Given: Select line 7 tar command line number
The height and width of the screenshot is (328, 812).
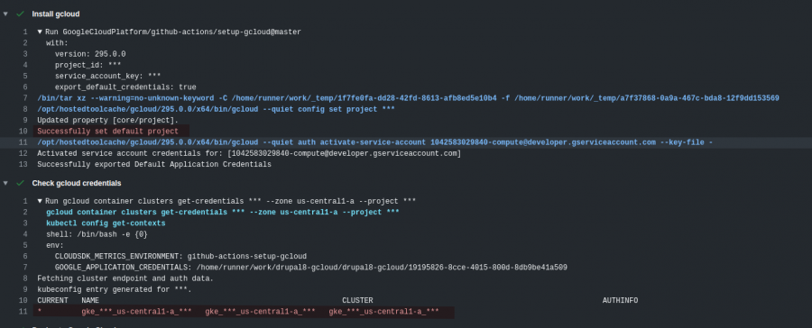Looking at the screenshot, I should pyautogui.click(x=25, y=98).
